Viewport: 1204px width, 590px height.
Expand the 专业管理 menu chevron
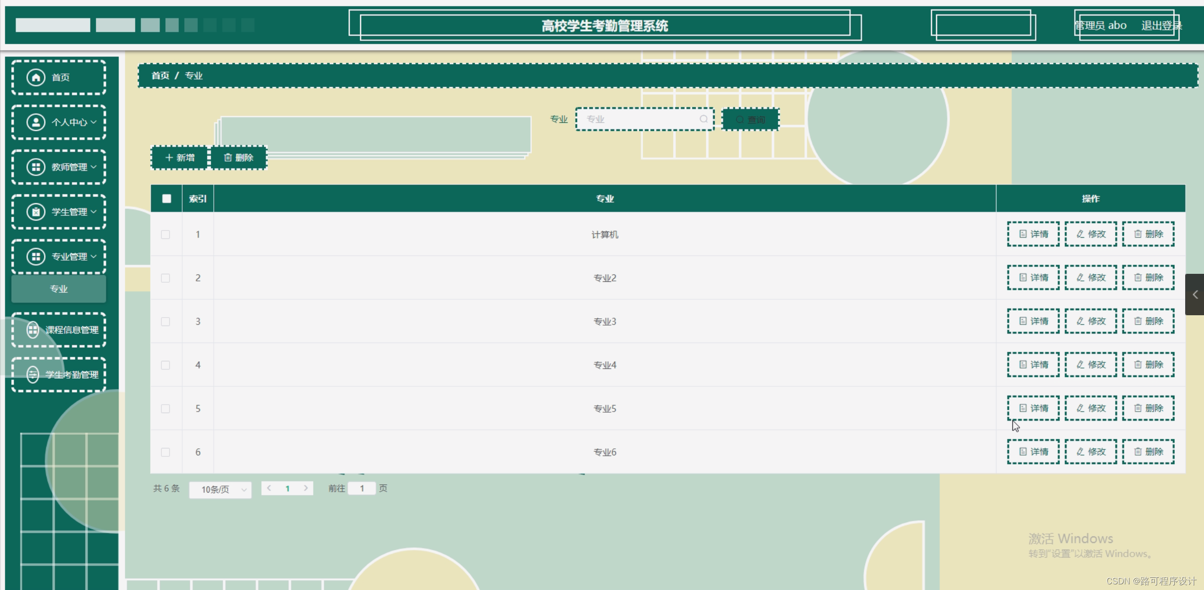(x=94, y=256)
